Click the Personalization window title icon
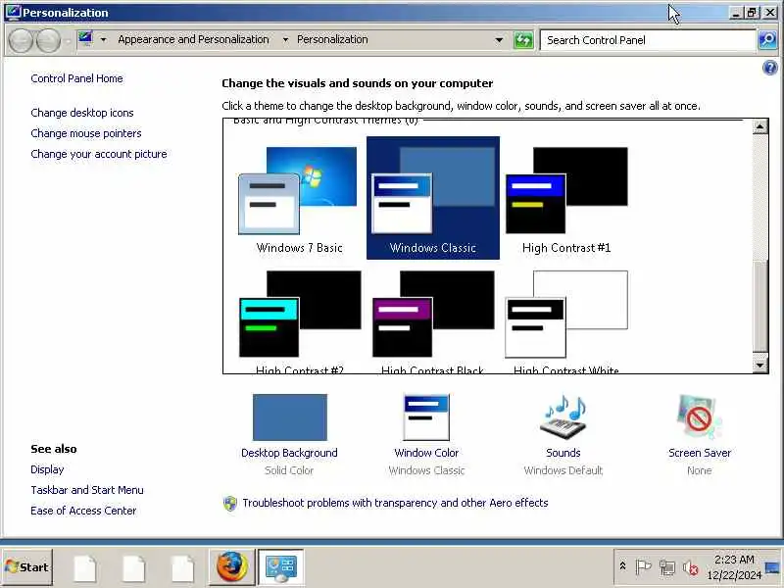784x588 pixels. [x=13, y=12]
